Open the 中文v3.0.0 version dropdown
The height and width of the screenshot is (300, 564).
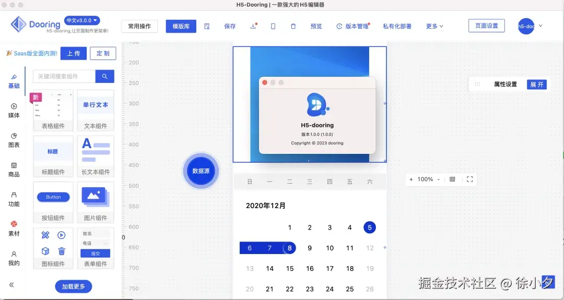pos(82,20)
